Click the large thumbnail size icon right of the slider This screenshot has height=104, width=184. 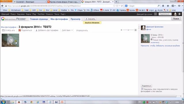(x=135, y=30)
